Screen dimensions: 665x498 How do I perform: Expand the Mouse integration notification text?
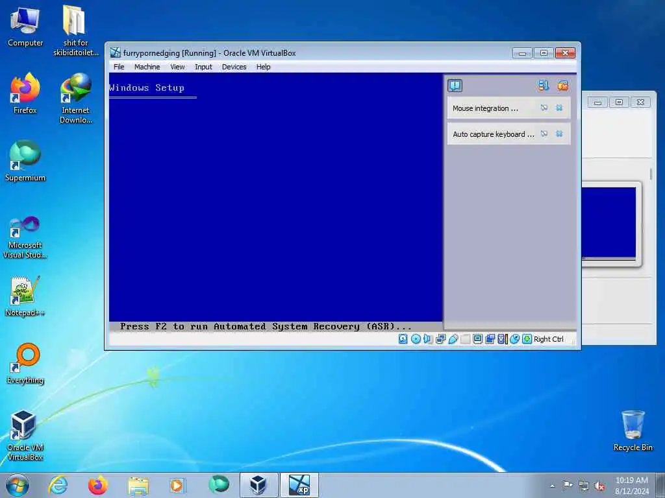coord(485,108)
